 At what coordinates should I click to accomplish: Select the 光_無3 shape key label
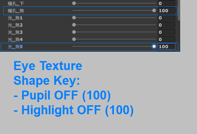point(15,32)
